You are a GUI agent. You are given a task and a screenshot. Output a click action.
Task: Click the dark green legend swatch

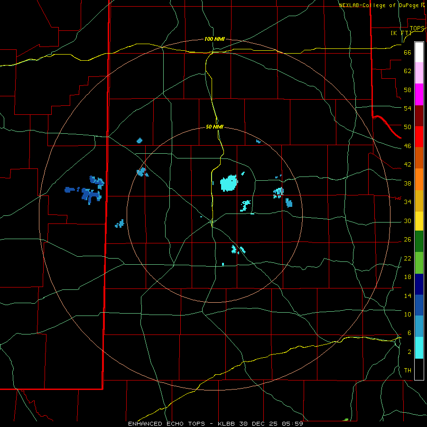tap(419, 241)
